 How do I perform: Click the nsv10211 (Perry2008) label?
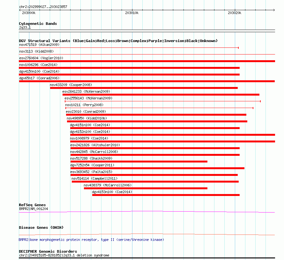[84, 105]
